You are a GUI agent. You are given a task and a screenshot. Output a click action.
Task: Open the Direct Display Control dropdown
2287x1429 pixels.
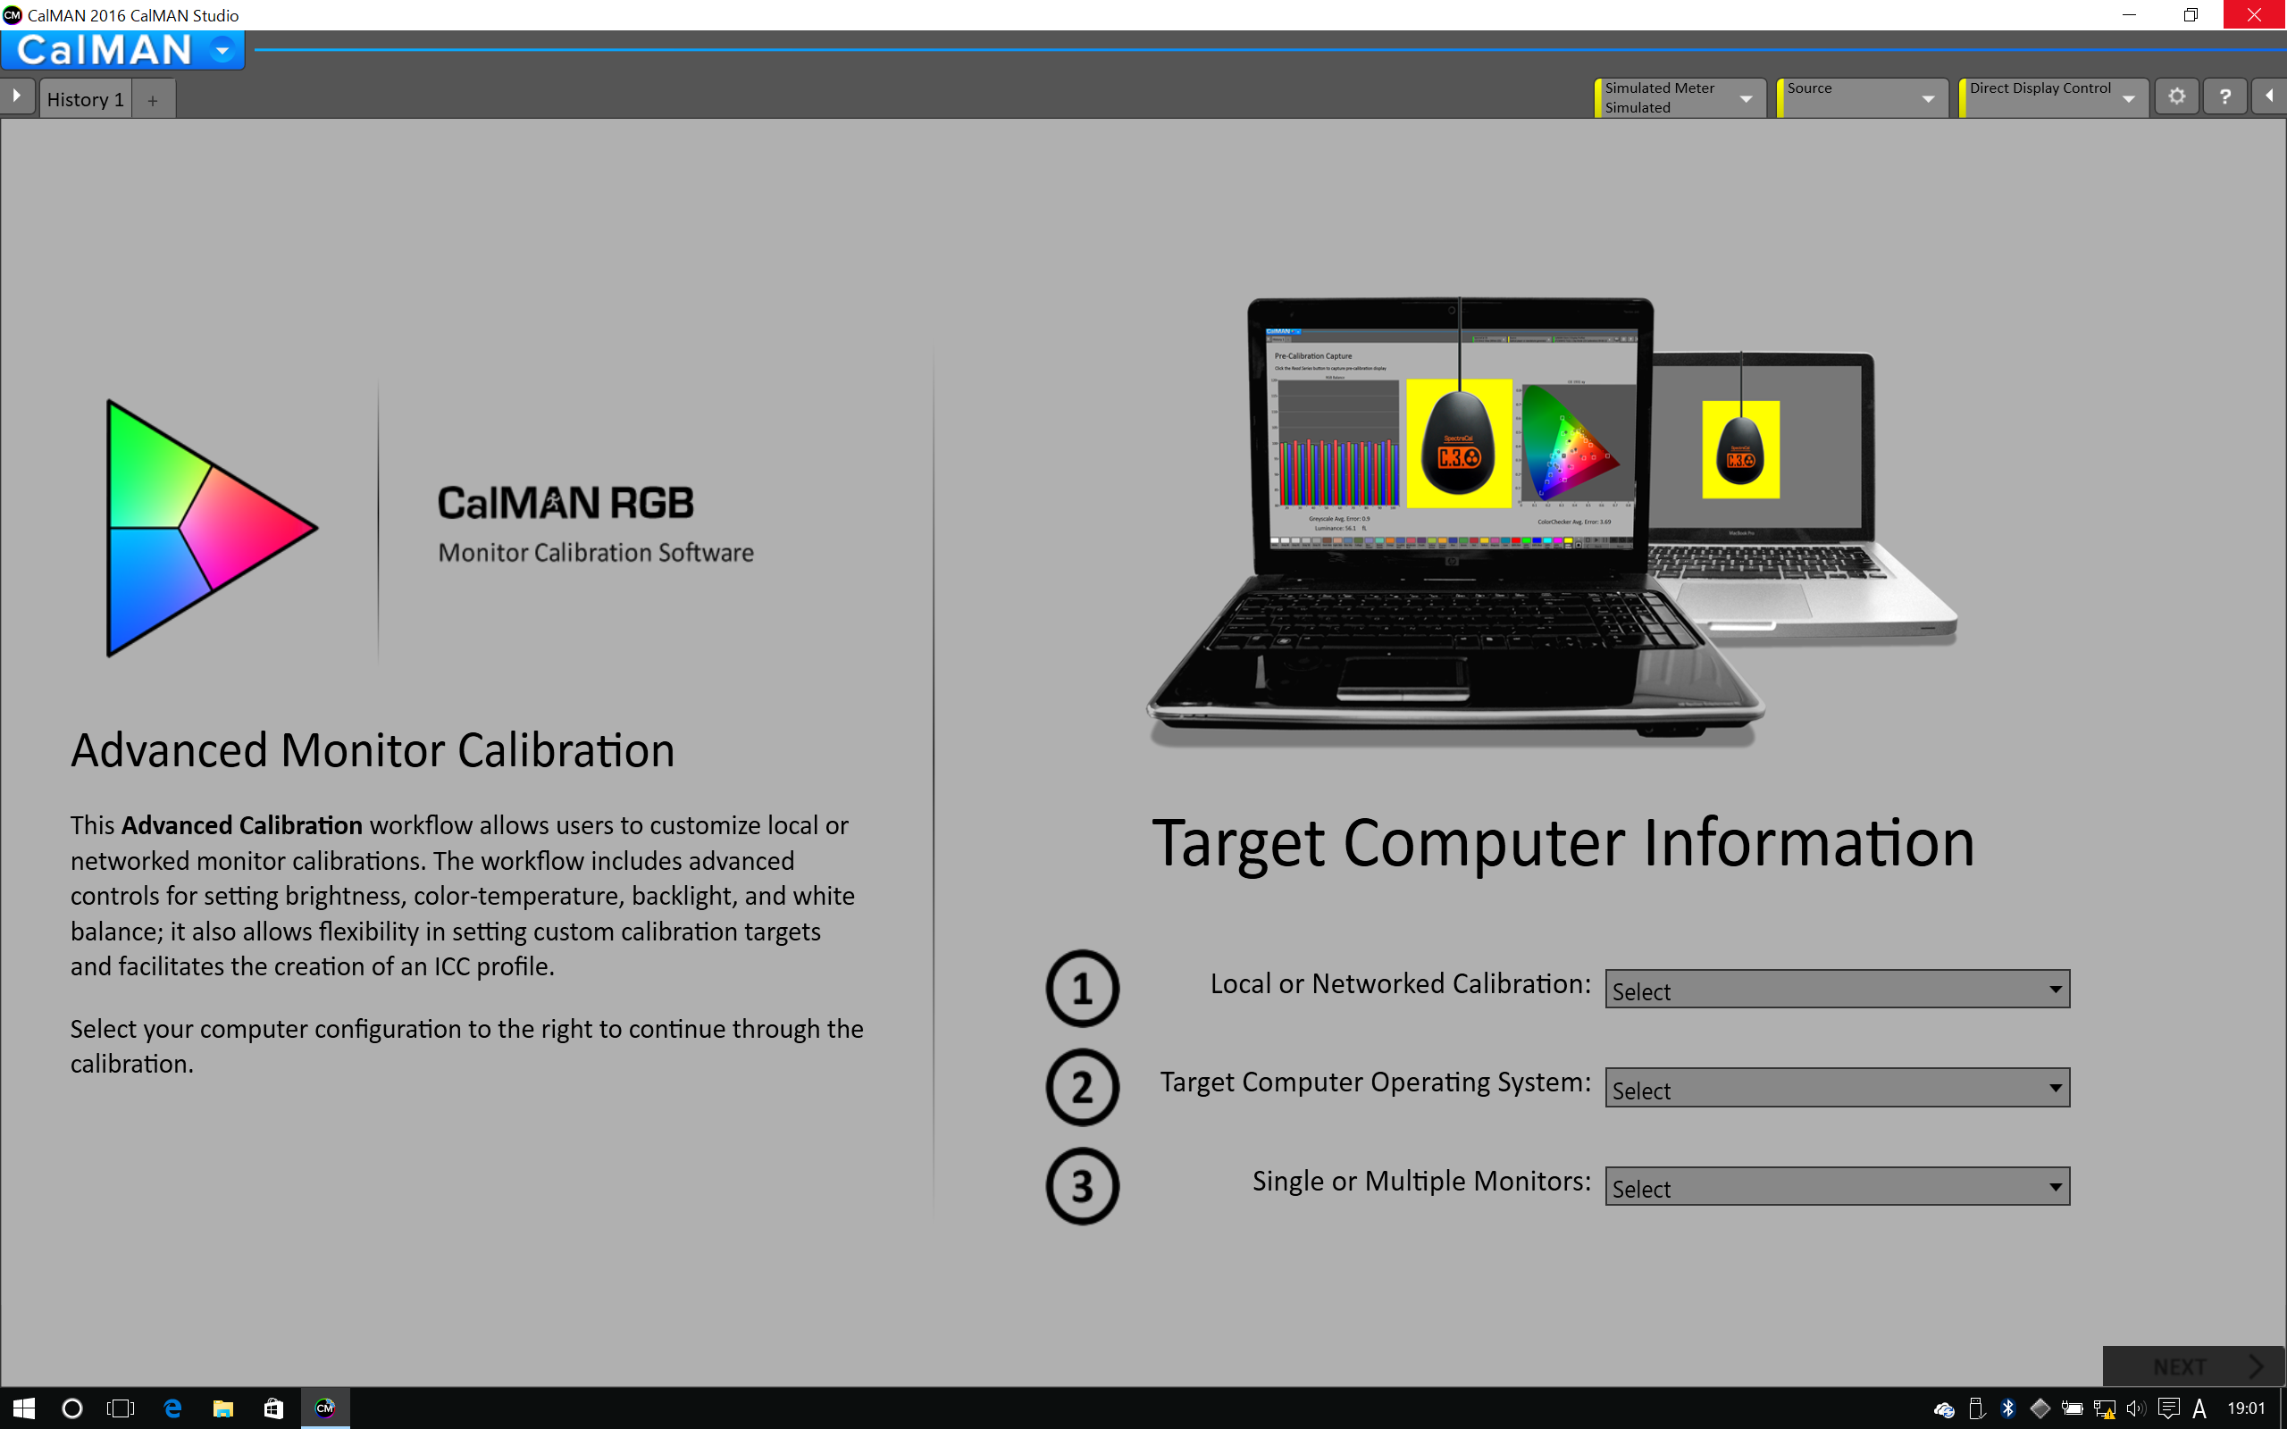(2053, 97)
